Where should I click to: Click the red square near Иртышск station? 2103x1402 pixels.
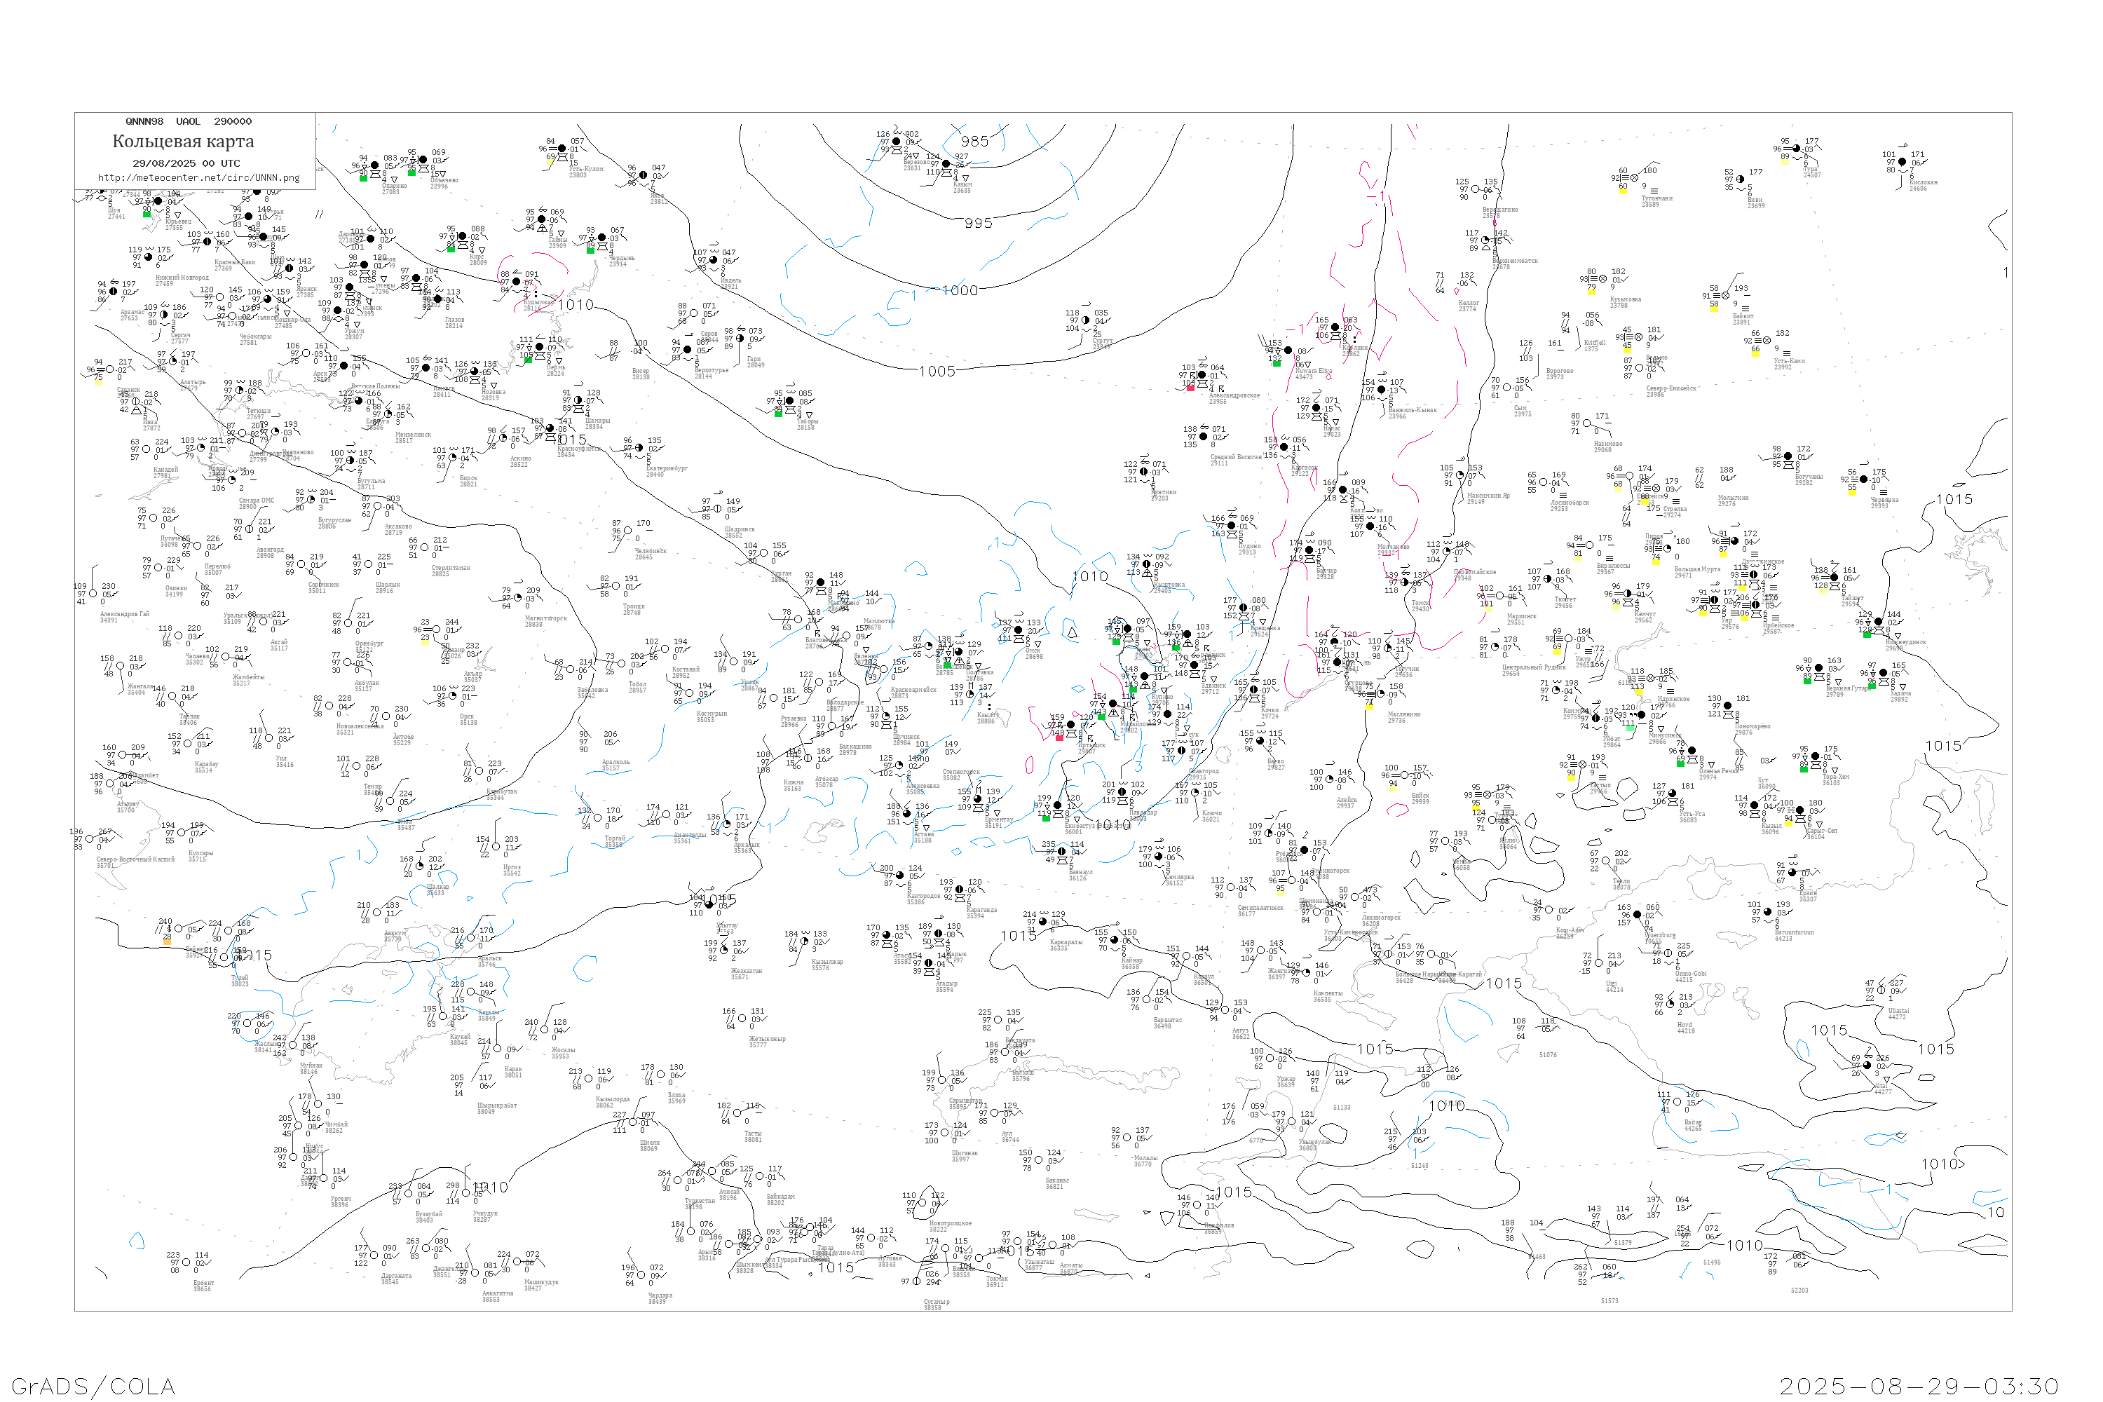click(1059, 737)
